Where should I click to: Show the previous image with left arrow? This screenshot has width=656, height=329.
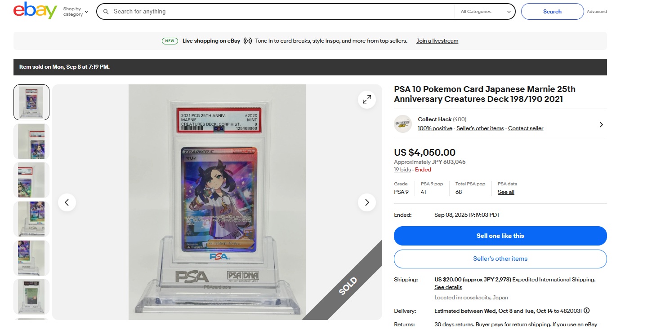tap(67, 202)
